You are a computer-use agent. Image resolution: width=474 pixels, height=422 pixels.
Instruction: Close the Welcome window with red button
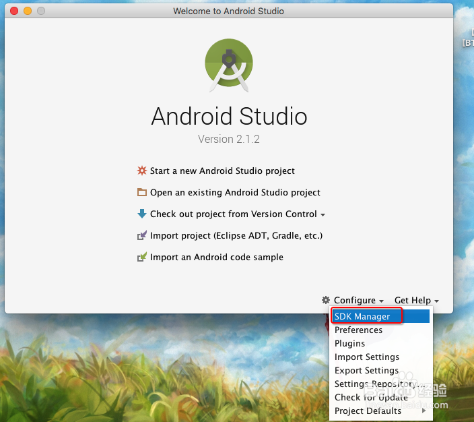point(14,11)
